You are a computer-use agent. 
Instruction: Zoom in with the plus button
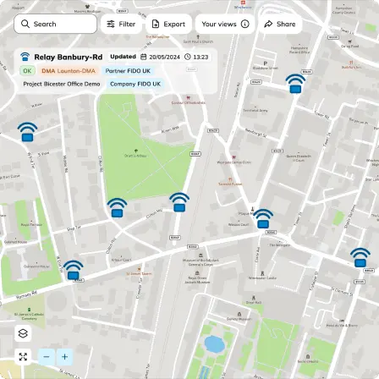click(x=65, y=357)
